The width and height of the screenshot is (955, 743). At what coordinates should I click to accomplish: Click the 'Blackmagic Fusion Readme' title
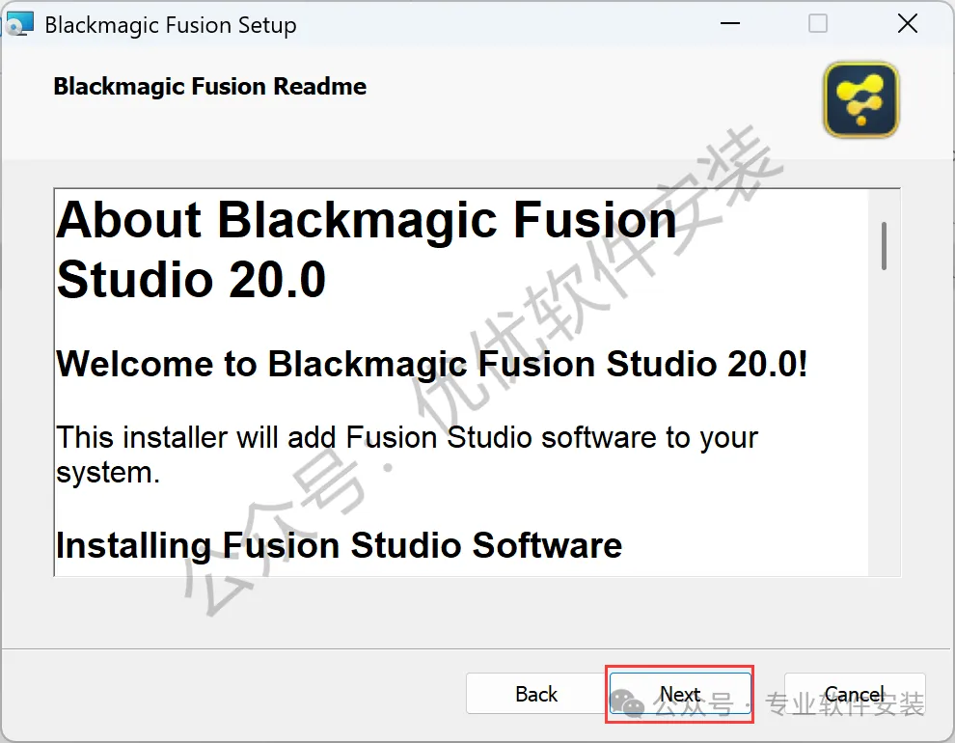(210, 87)
